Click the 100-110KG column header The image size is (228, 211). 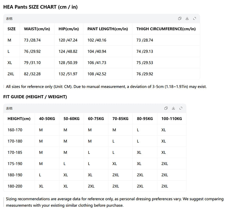pyautogui.click(x=171, y=119)
